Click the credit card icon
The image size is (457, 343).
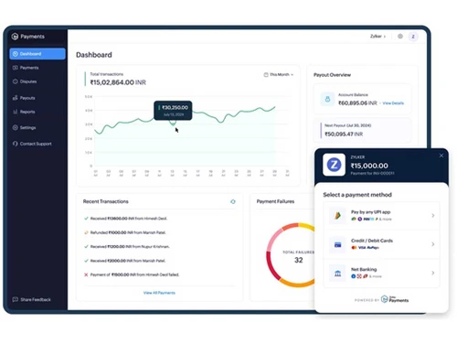point(337,244)
